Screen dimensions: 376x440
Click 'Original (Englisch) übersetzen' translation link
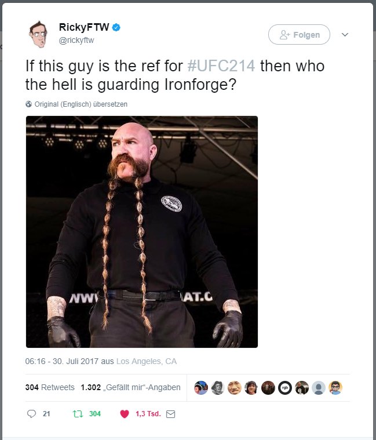(x=81, y=104)
